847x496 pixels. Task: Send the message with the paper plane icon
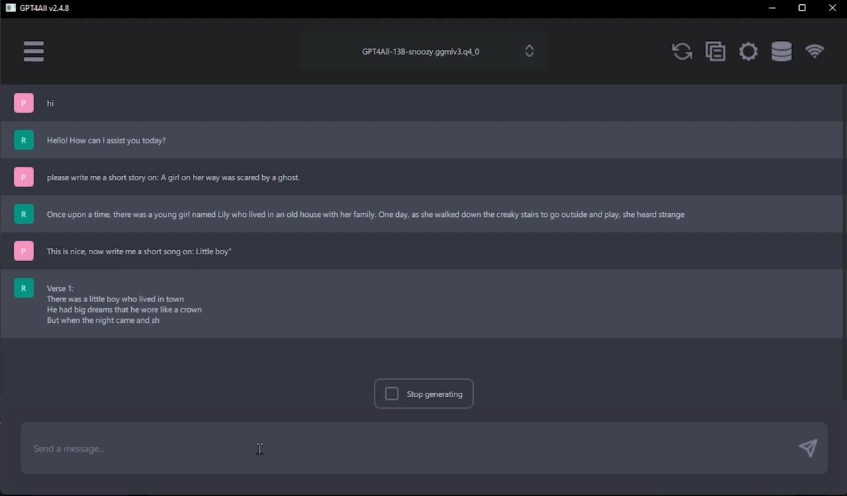807,448
